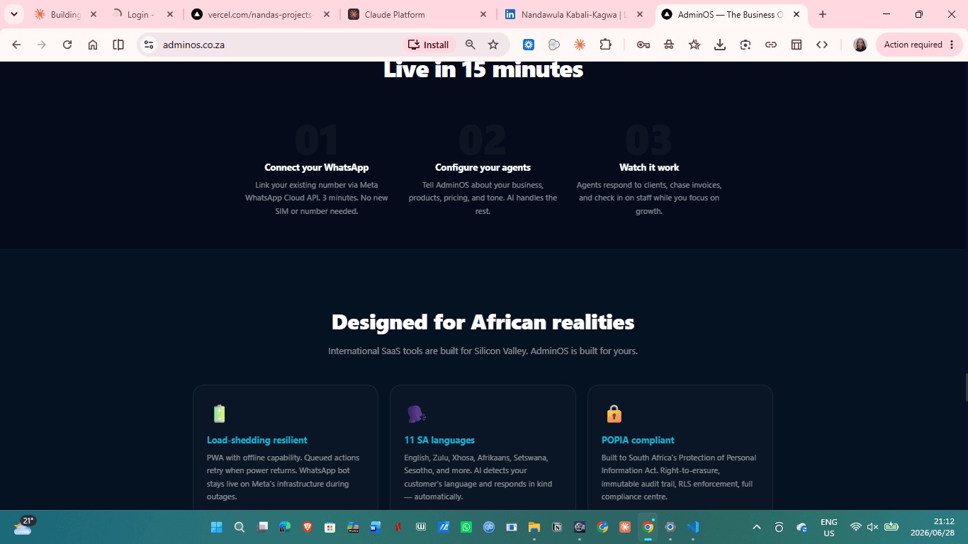The height and width of the screenshot is (544, 968).
Task: Close the AdminOS tab
Action: click(797, 14)
